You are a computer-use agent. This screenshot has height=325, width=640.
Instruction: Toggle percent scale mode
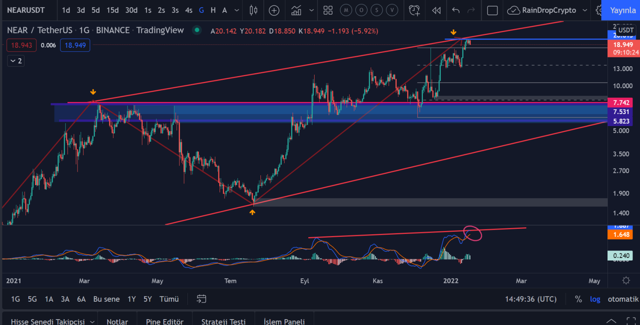pyautogui.click(x=578, y=299)
